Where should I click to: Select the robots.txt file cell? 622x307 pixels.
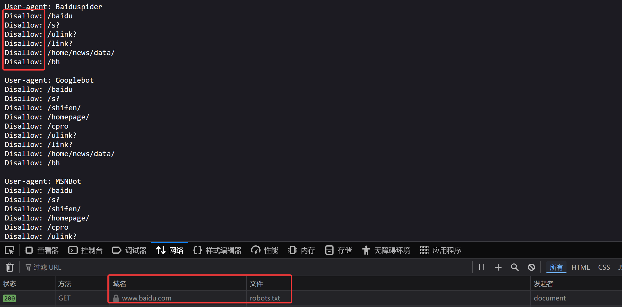pyautogui.click(x=388, y=298)
